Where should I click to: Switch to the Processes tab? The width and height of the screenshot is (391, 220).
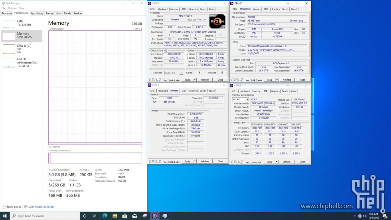[x=7, y=14]
